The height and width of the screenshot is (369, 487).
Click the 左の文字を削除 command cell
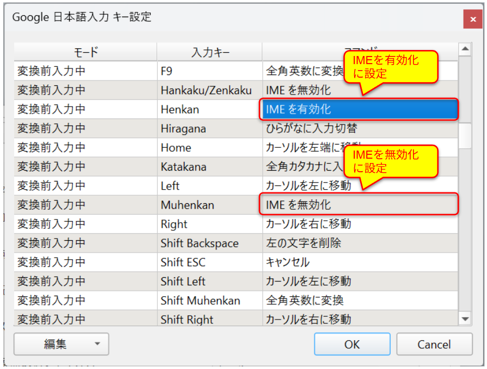click(x=360, y=243)
